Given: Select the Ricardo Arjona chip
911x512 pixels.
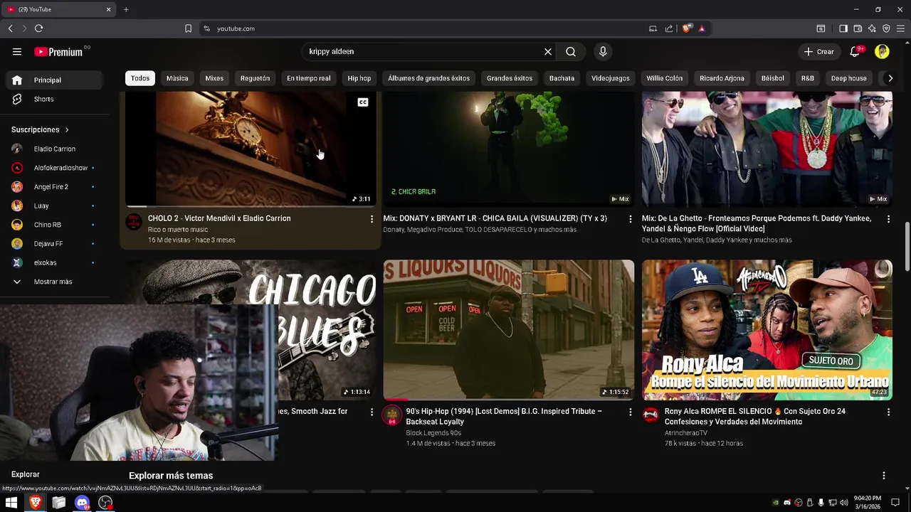Looking at the screenshot, I should click(722, 78).
